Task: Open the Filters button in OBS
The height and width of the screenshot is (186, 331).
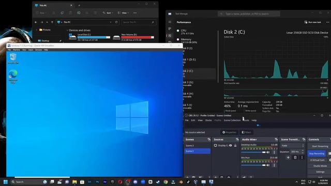Action: 246,132
